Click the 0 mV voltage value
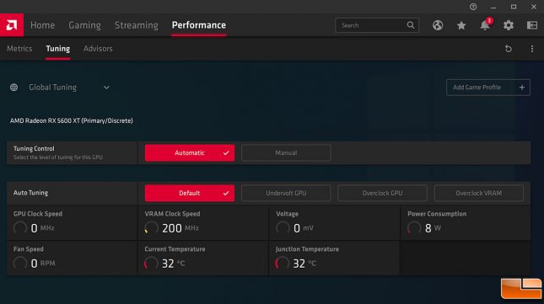 (304, 228)
